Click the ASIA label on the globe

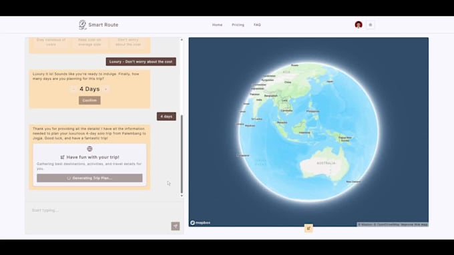(286, 72)
